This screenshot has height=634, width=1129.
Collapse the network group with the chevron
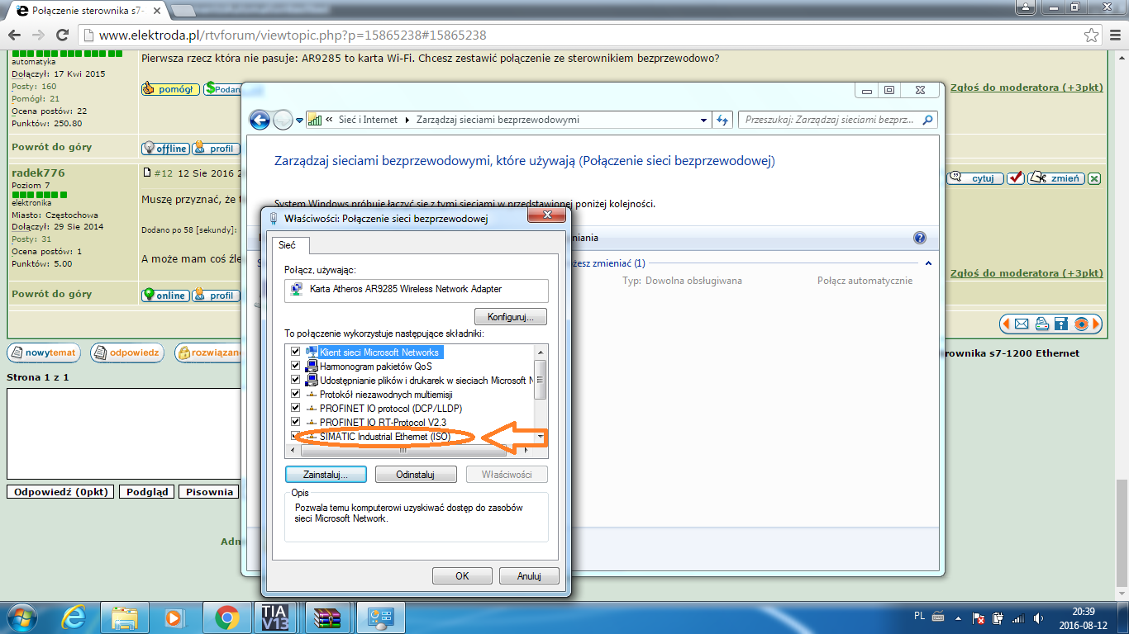pos(928,263)
